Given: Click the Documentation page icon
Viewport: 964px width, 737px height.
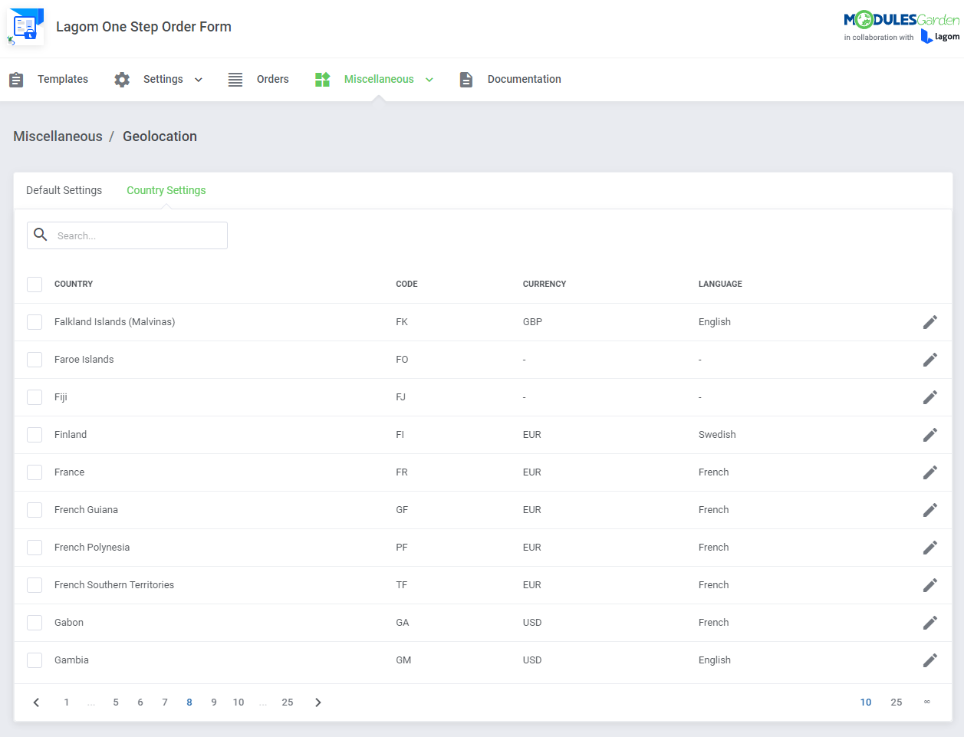Looking at the screenshot, I should [x=466, y=78].
